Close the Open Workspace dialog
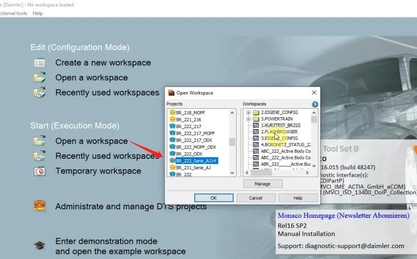The height and width of the screenshot is (259, 417). coord(314,92)
